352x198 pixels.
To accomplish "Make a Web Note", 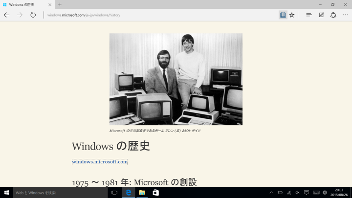I will (x=321, y=15).
